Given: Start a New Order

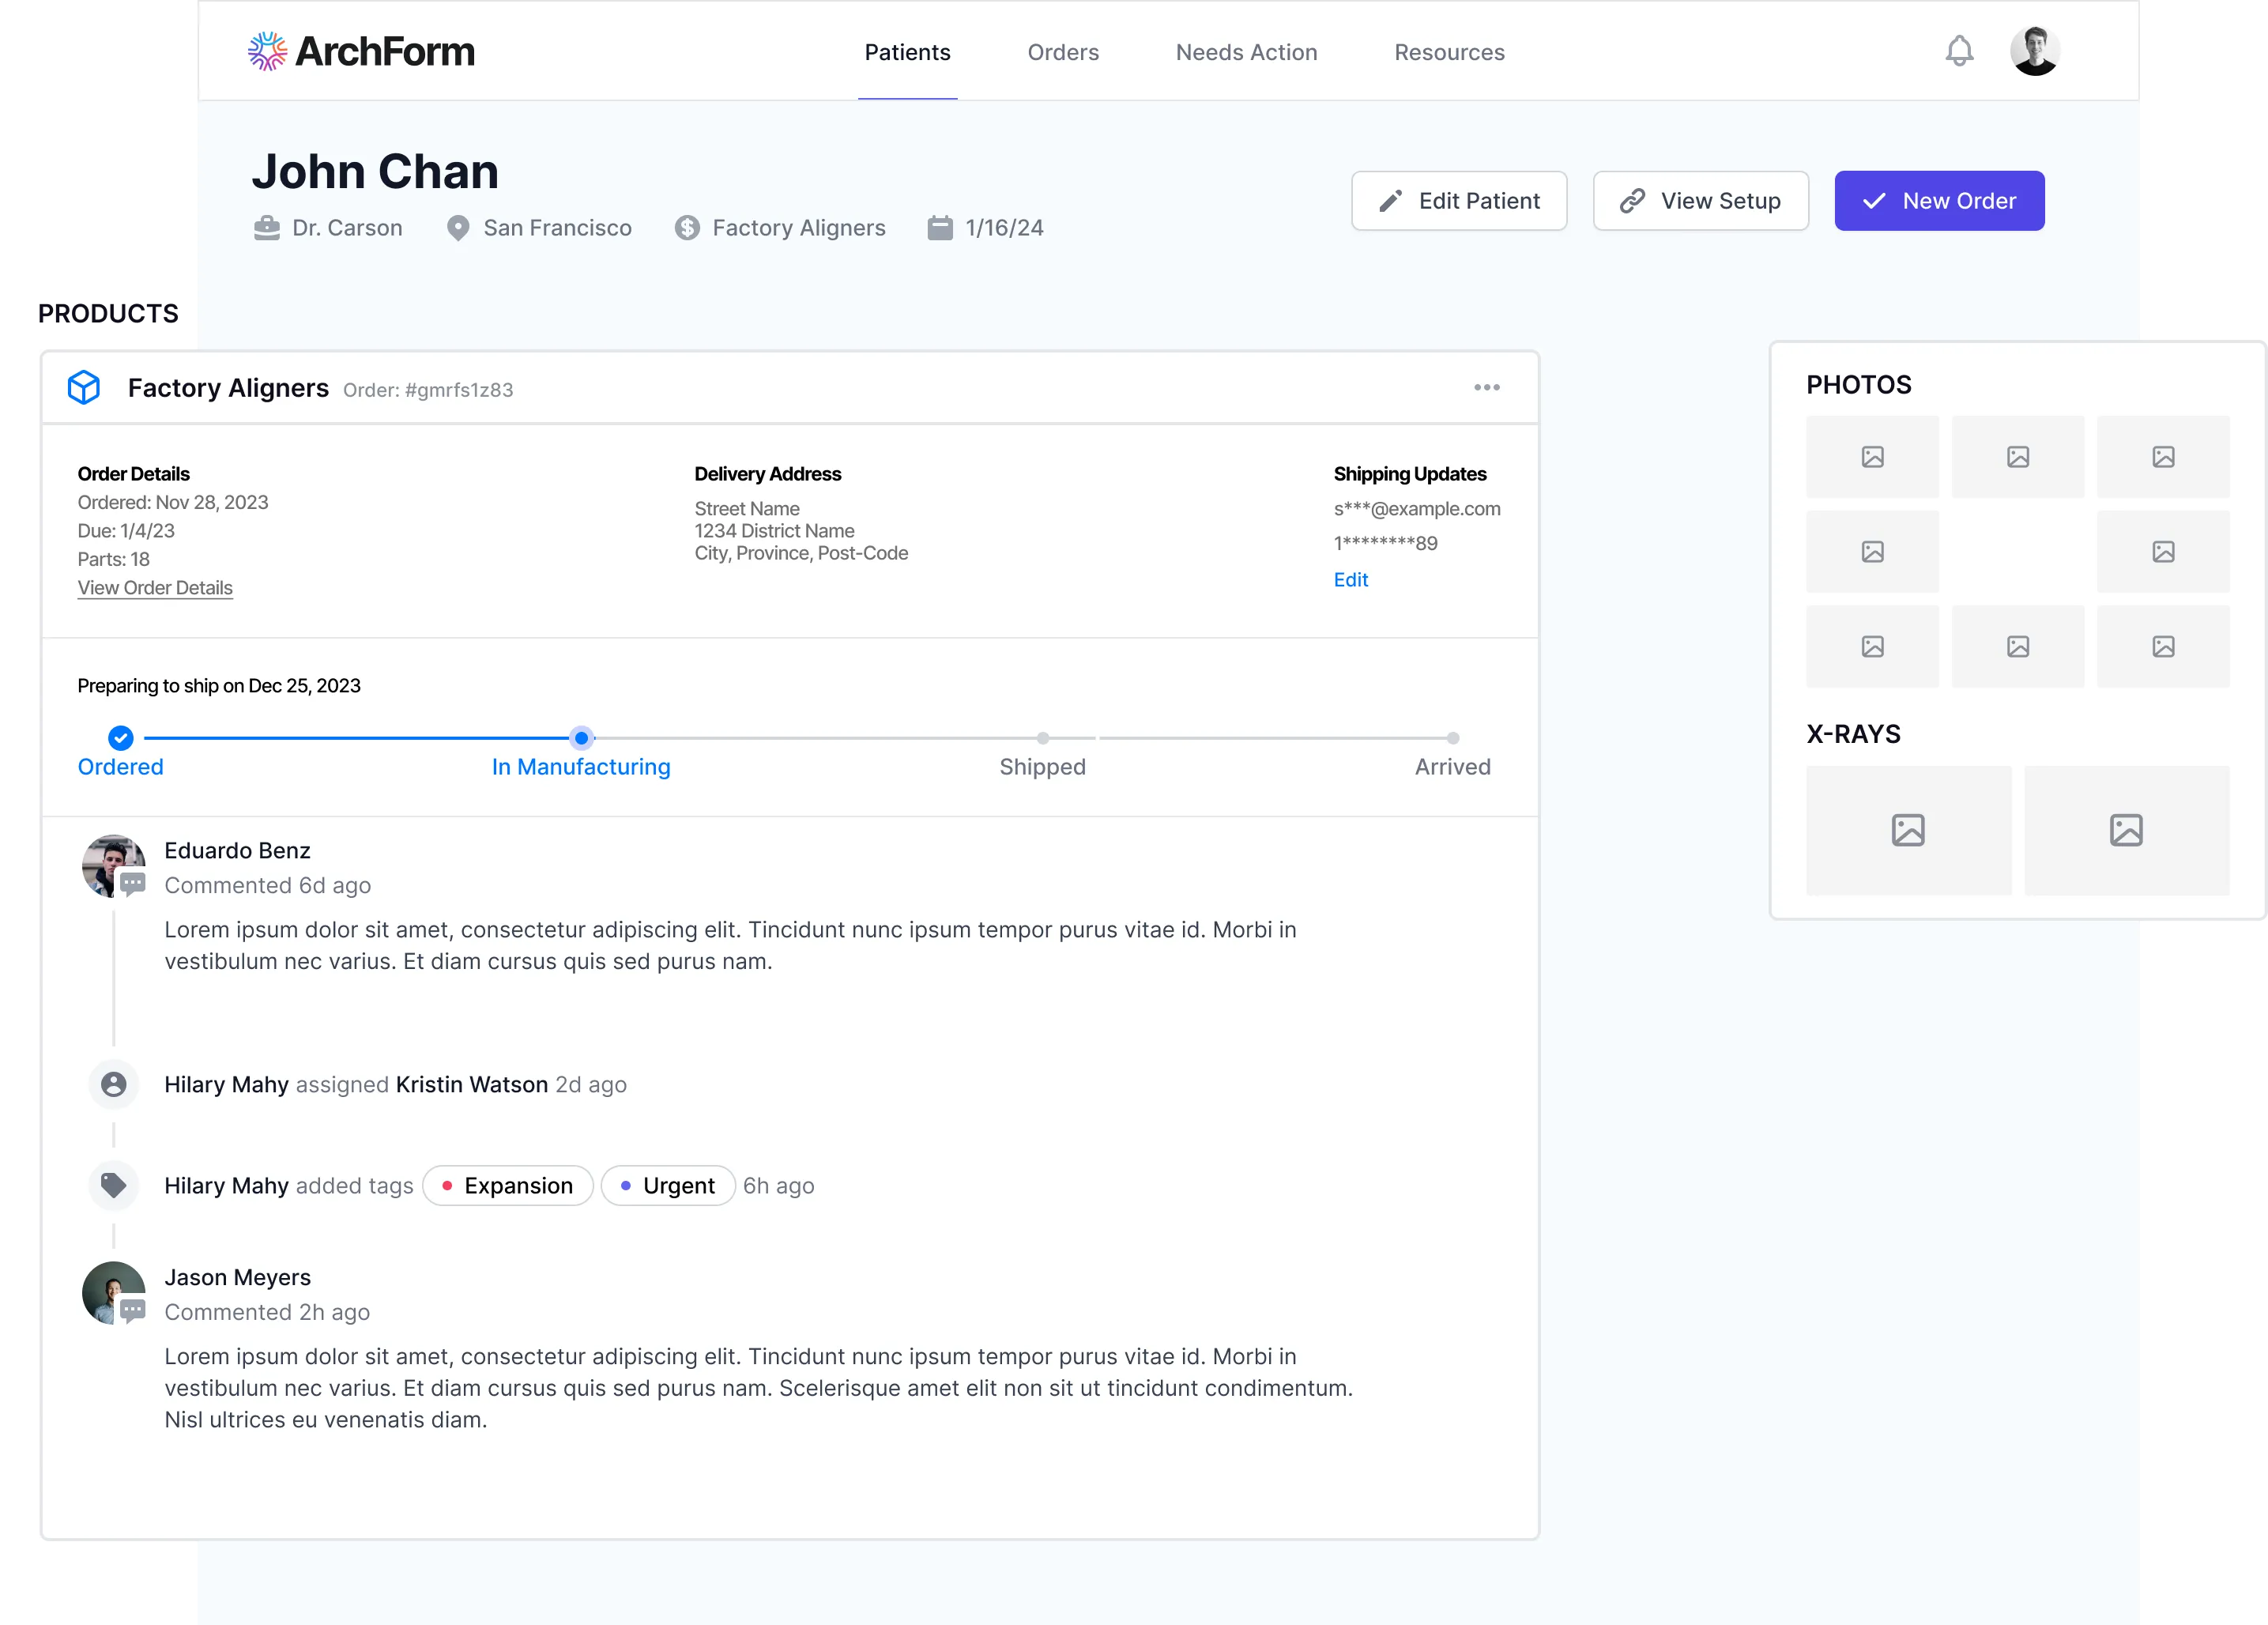Looking at the screenshot, I should [1939, 201].
